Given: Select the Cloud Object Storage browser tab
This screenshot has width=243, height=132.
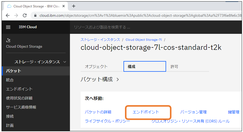Looking at the screenshot, I should click(35, 6).
